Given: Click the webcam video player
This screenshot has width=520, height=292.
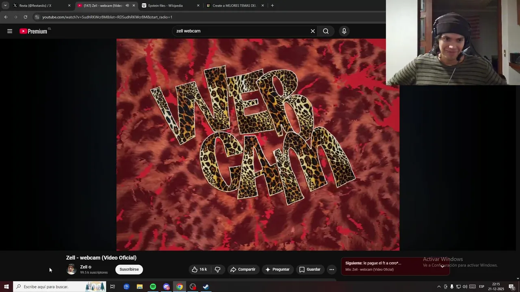Looking at the screenshot, I should (258, 144).
